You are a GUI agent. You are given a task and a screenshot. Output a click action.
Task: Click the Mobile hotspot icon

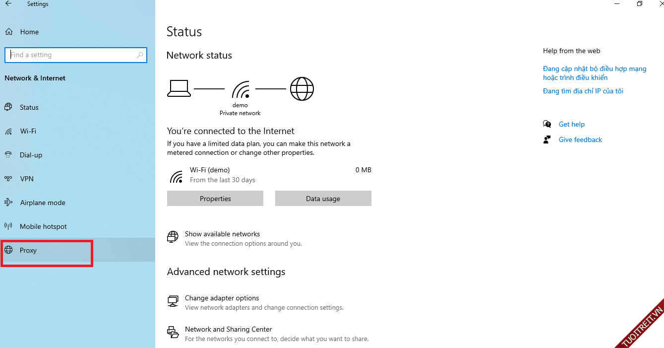[8, 226]
